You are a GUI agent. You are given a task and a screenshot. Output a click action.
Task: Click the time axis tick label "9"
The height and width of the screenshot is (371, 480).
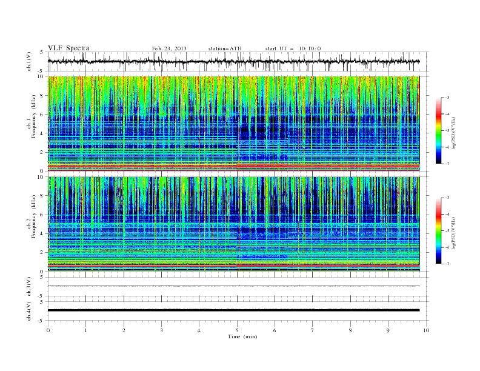388,330
